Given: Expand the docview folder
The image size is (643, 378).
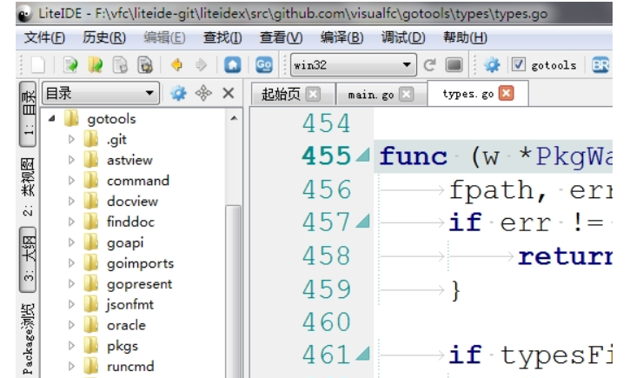Looking at the screenshot, I should pyautogui.click(x=71, y=202).
